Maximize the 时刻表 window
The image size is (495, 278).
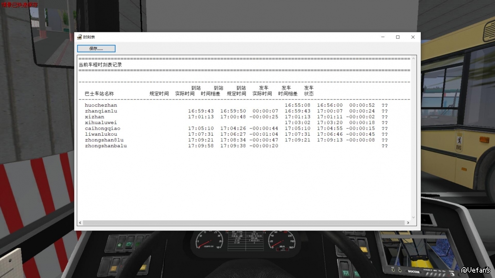398,37
